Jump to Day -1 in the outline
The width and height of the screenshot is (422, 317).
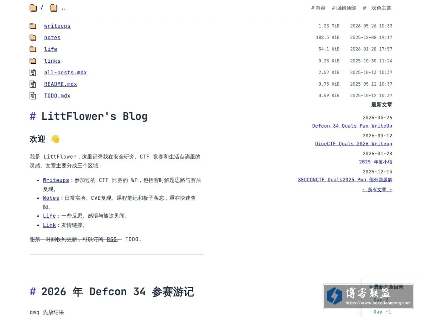pyautogui.click(x=382, y=312)
